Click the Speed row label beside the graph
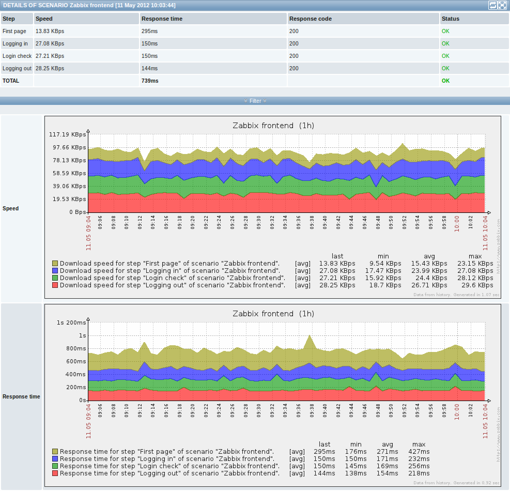The height and width of the screenshot is (491, 510). (x=10, y=208)
